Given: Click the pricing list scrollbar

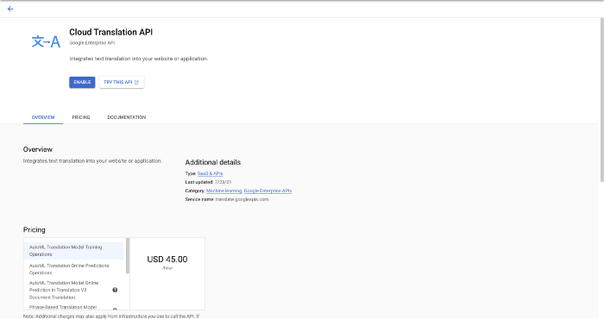Looking at the screenshot, I should (128, 255).
